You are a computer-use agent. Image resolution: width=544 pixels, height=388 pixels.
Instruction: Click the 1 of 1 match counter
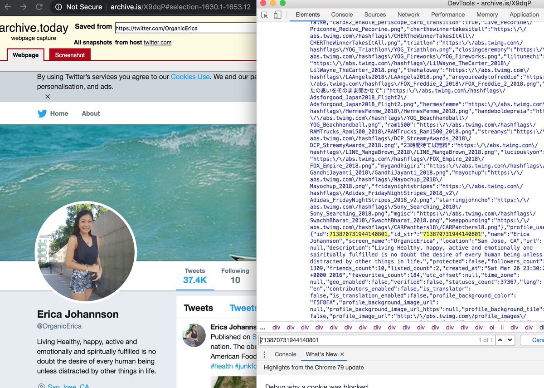(x=485, y=340)
